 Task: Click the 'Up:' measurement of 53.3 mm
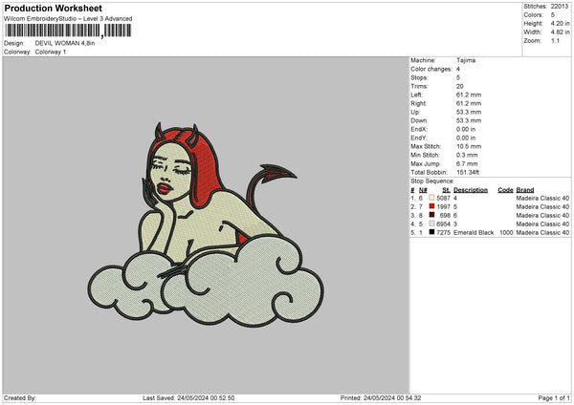point(469,112)
